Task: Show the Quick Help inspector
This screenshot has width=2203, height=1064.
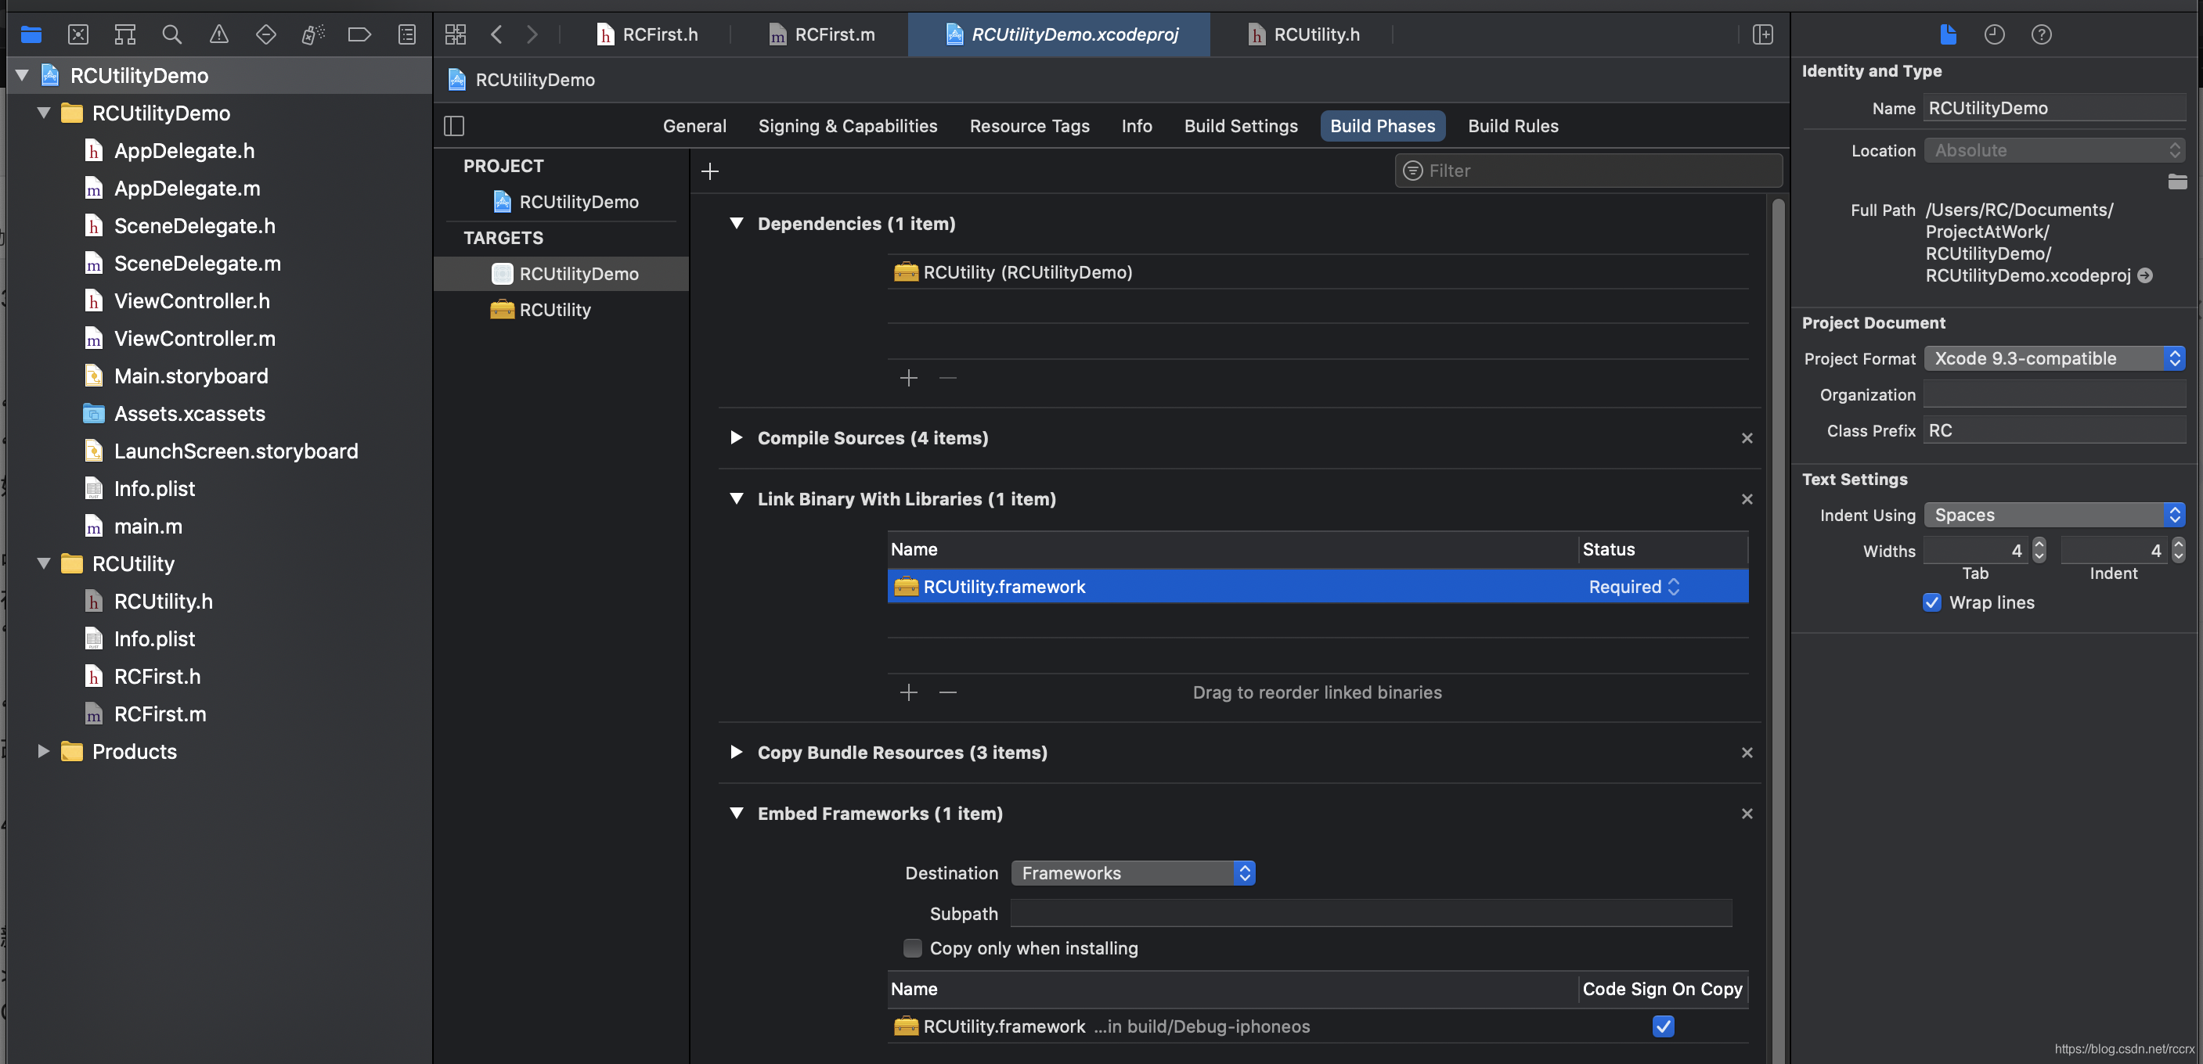Action: [2042, 34]
